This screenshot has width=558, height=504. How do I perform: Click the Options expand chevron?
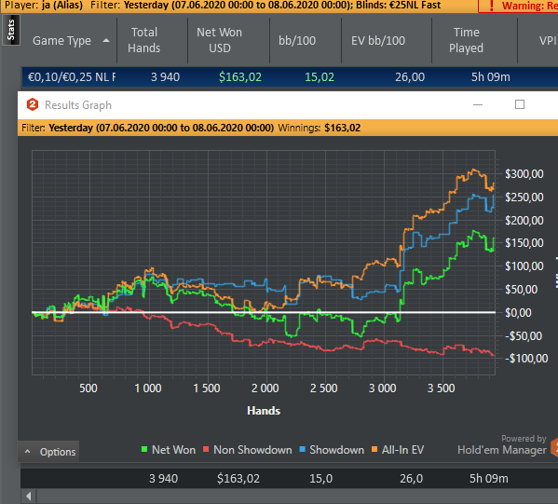27,452
